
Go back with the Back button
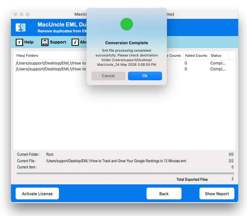tap(164, 193)
